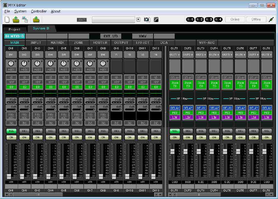The image size is (278, 199).
Task: Switch to the MATRIX tab
Action: (57, 42)
